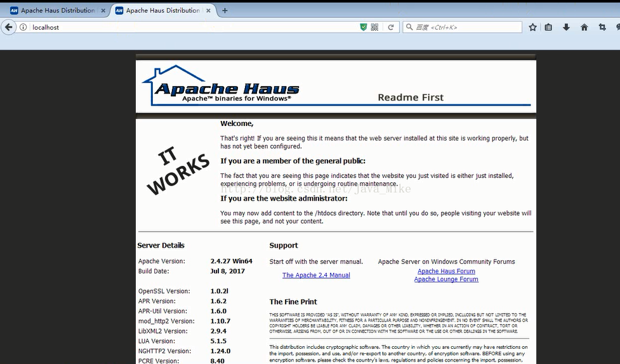Click the Welcome heading text
Image resolution: width=620 pixels, height=364 pixels.
(x=237, y=123)
